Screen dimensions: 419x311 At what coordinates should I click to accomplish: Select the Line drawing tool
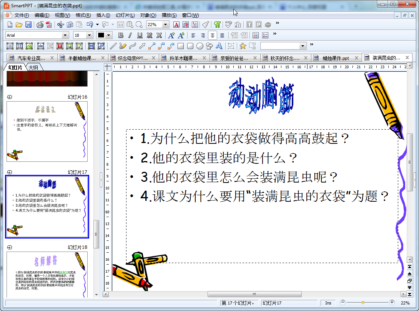(x=113, y=46)
